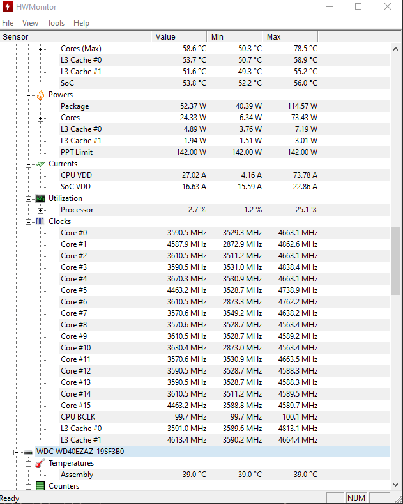403x504 pixels.
Task: Click the Sensor column header
Action: coord(75,36)
